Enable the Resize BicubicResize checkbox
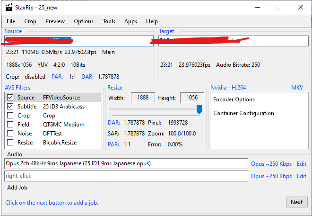Screen dimensions: 312x216 [10, 143]
